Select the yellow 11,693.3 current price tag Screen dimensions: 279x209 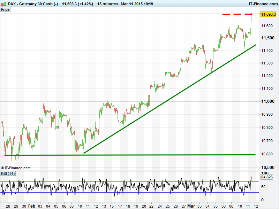pos(268,14)
